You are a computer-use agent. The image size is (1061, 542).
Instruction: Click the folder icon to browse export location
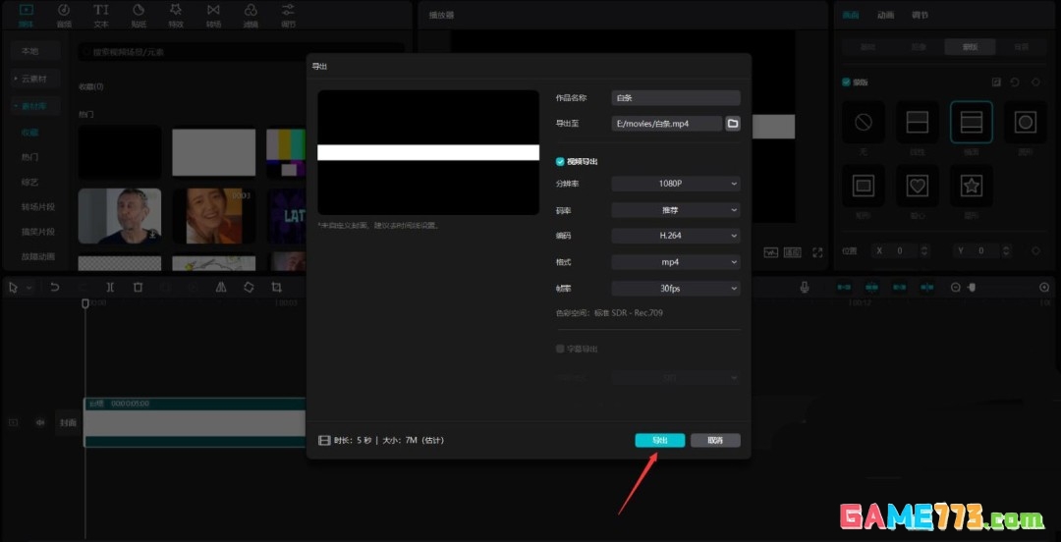point(732,124)
